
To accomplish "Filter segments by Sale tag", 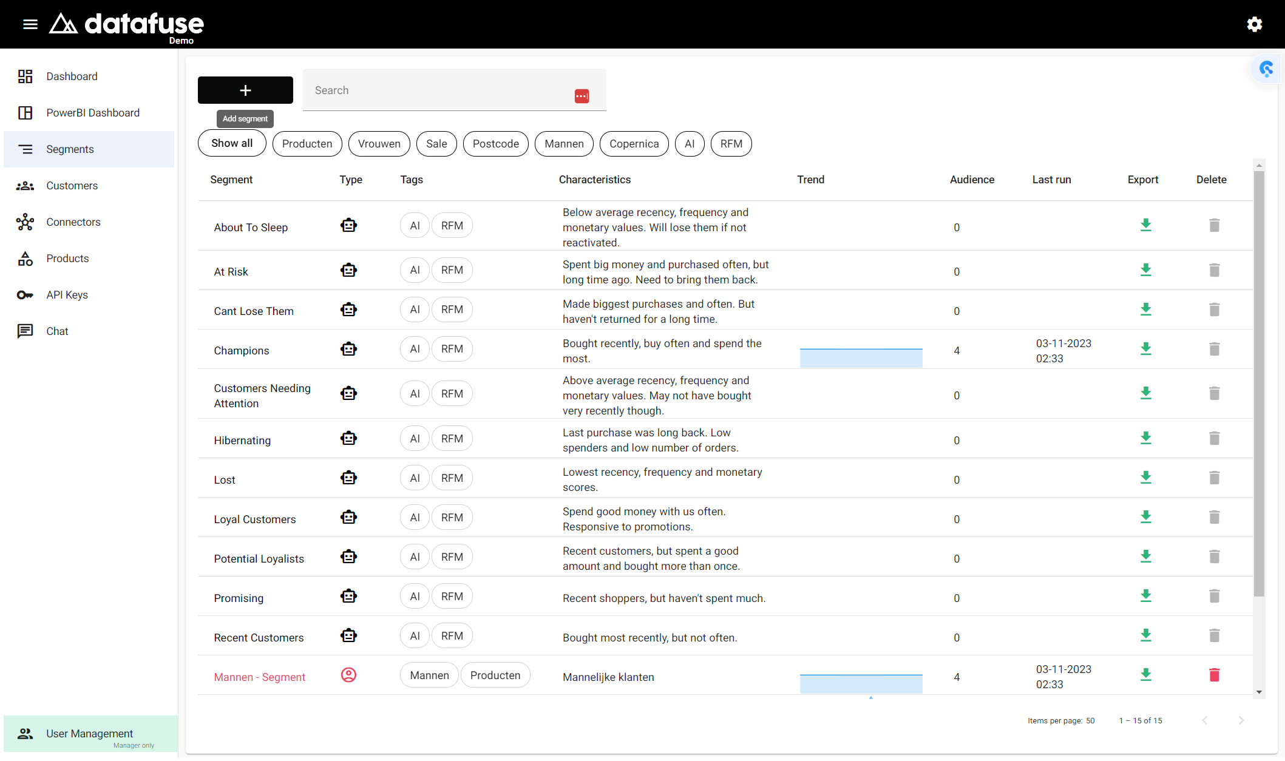I will [x=436, y=144].
